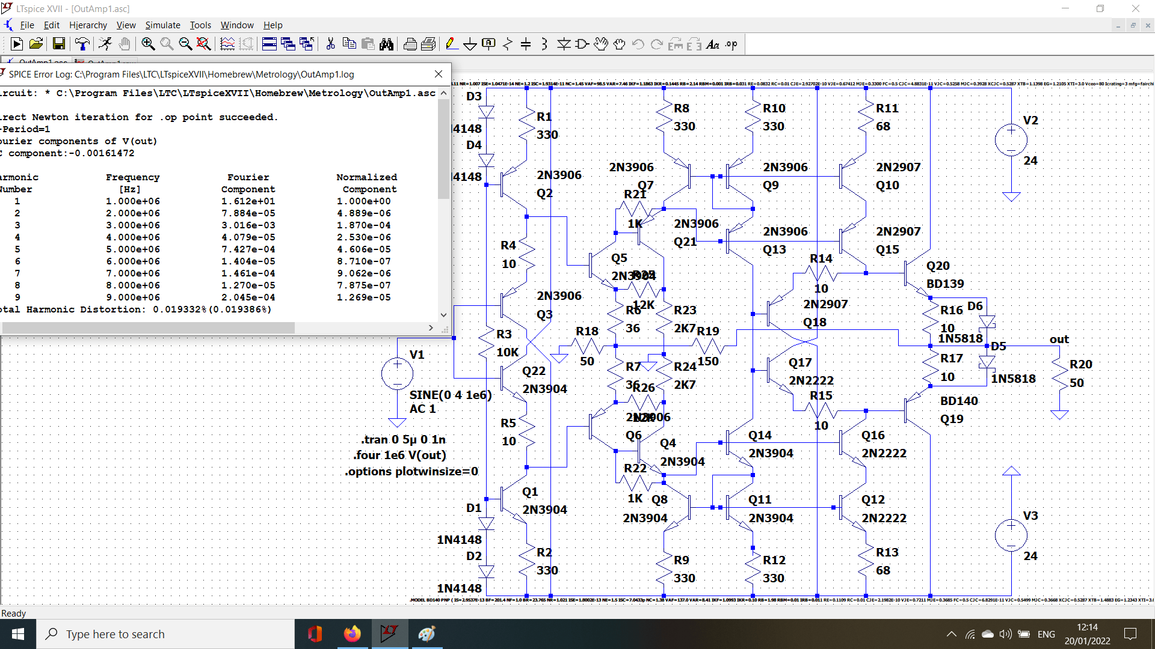Select the SPICE directive .op tool
This screenshot has height=649, width=1155.
[731, 44]
